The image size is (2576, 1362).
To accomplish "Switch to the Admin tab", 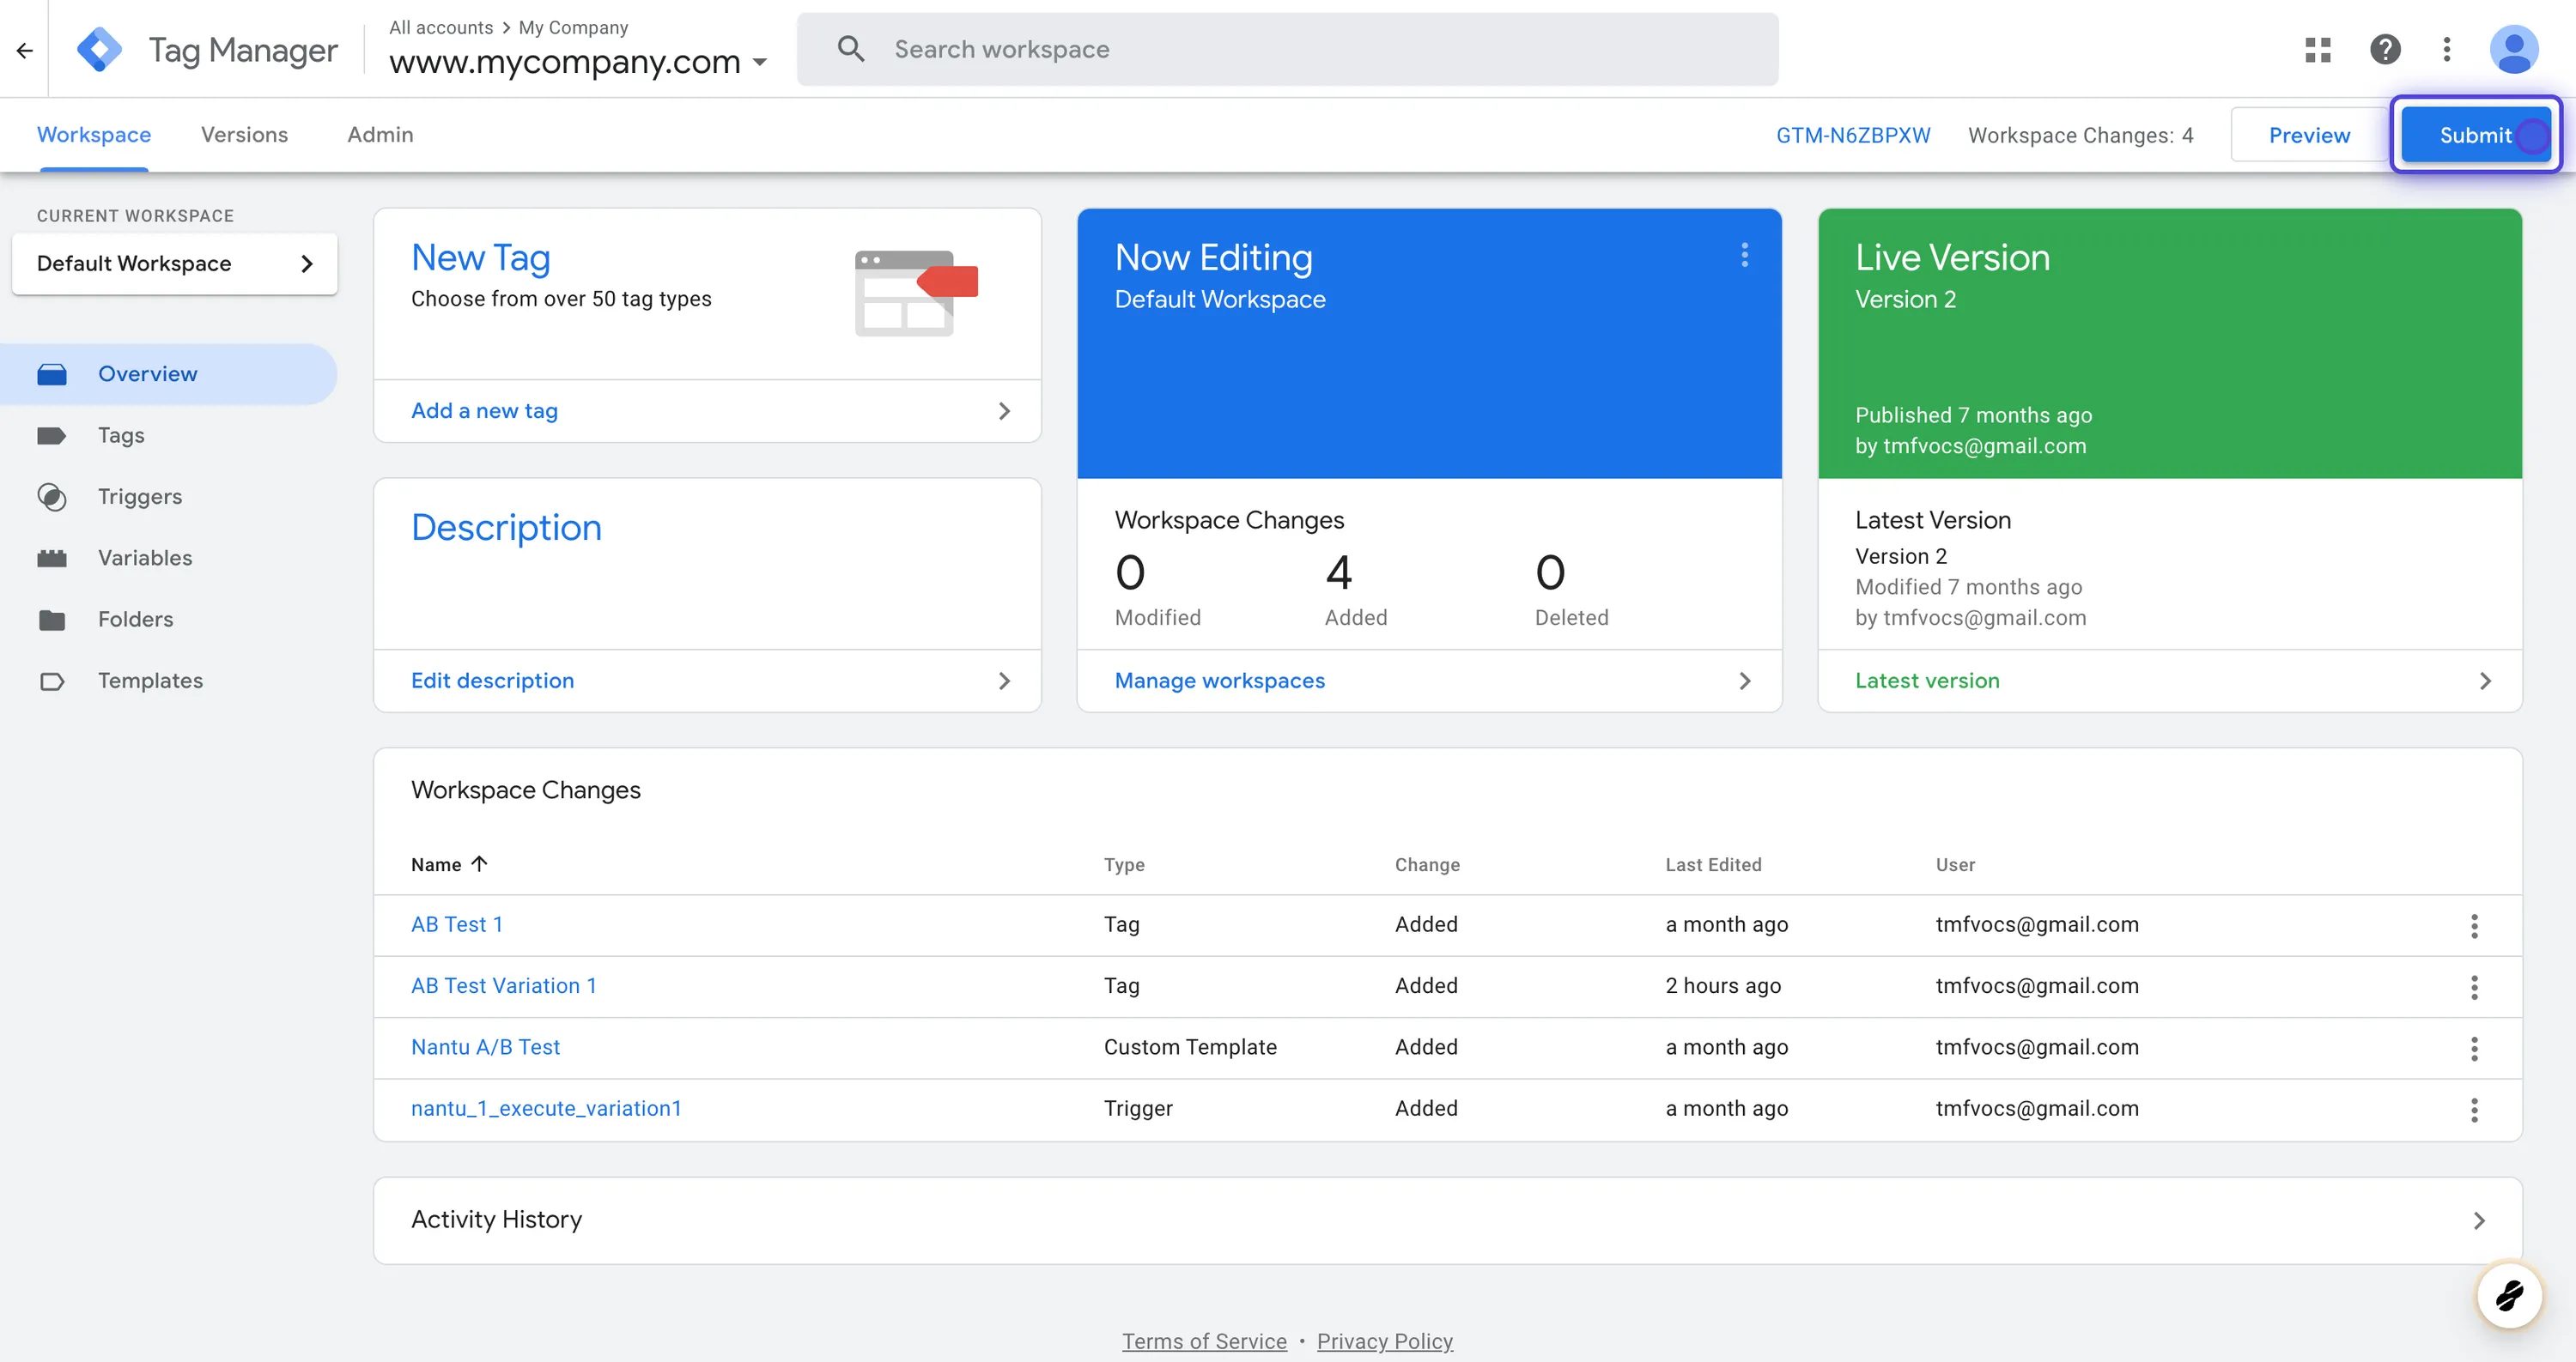I will [380, 135].
